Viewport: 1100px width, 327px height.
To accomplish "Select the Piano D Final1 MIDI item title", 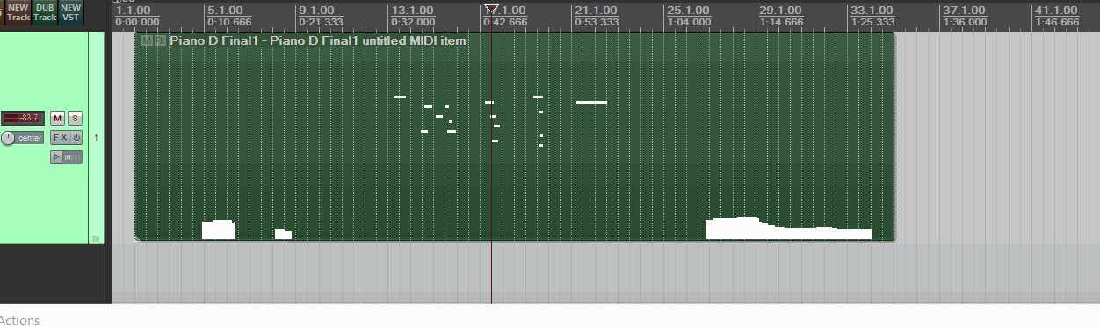I will (318, 40).
